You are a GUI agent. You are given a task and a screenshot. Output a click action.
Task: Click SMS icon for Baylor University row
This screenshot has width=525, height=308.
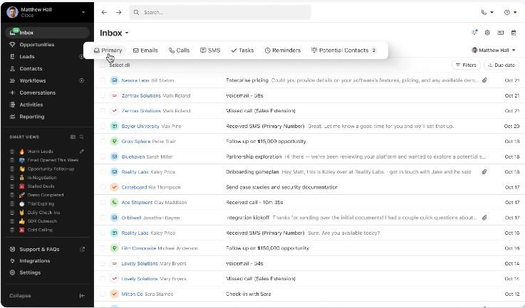pos(114,126)
